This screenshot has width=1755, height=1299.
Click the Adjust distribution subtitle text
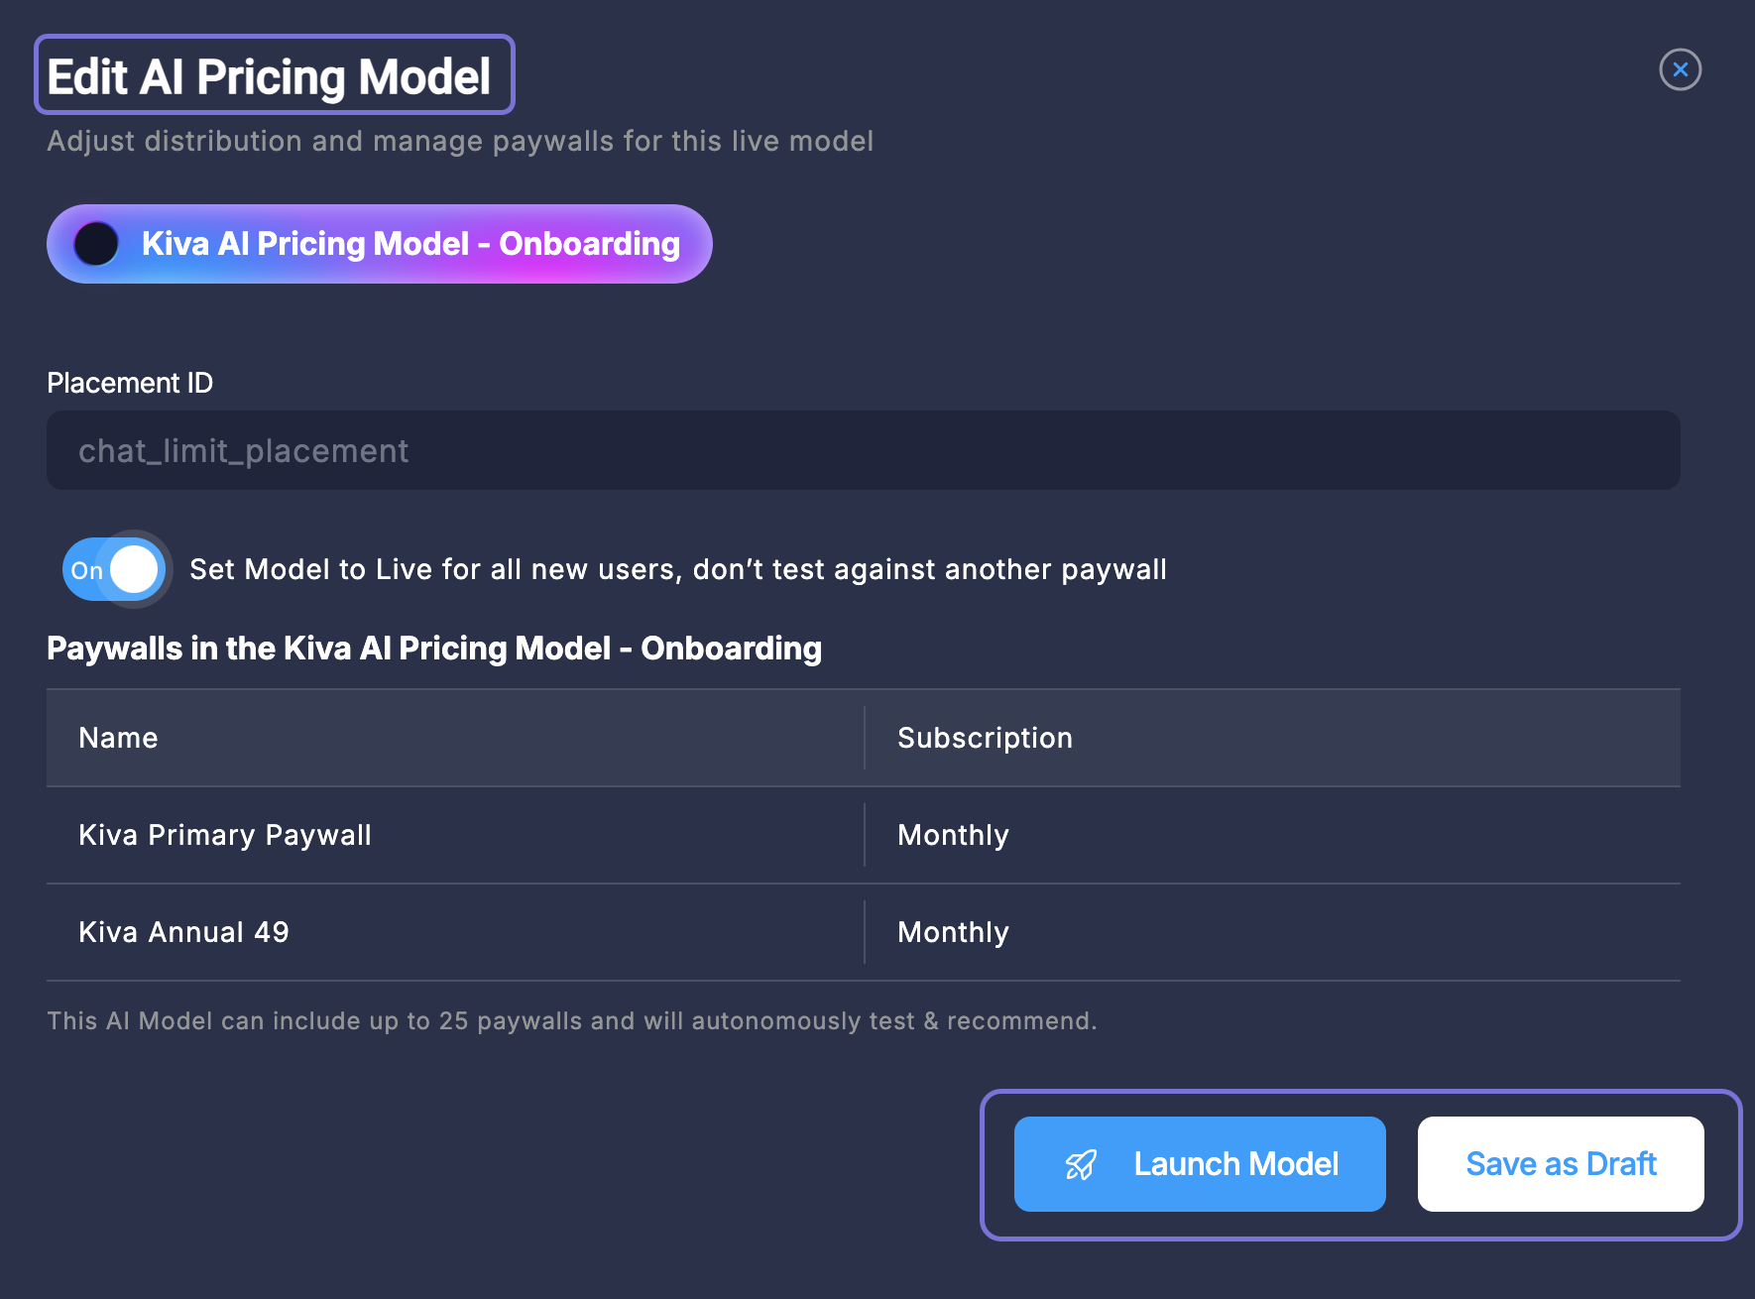460,141
